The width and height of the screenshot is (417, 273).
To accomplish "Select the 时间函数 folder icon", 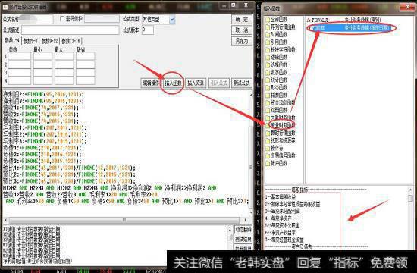I will click(x=268, y=34).
